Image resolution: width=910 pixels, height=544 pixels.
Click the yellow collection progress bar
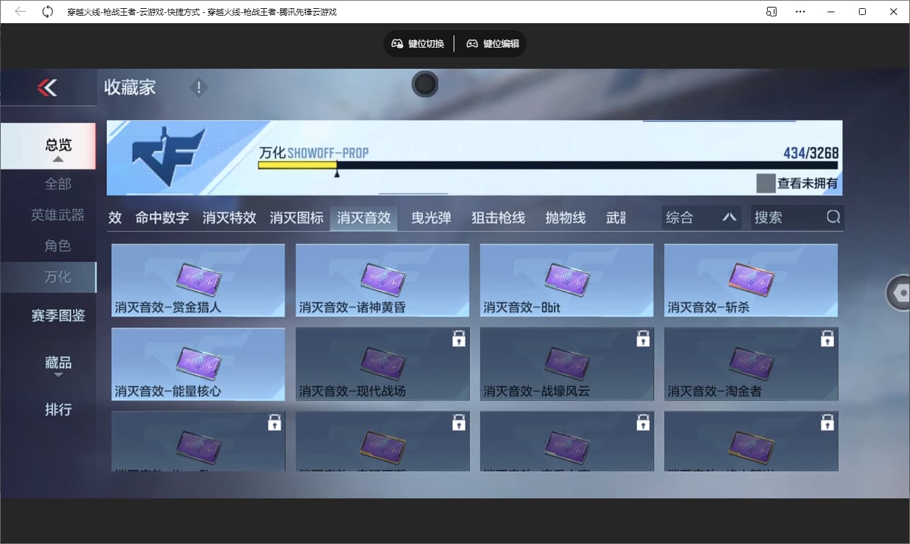click(298, 165)
